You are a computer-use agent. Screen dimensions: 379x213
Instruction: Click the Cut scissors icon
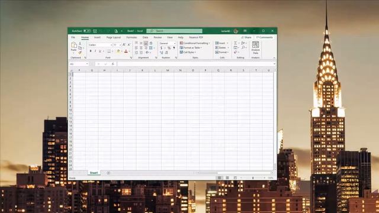(x=80, y=43)
